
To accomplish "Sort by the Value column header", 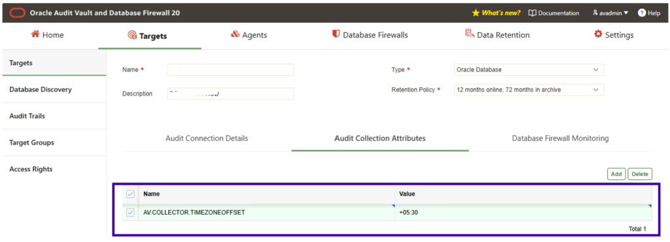I will coord(407,194).
